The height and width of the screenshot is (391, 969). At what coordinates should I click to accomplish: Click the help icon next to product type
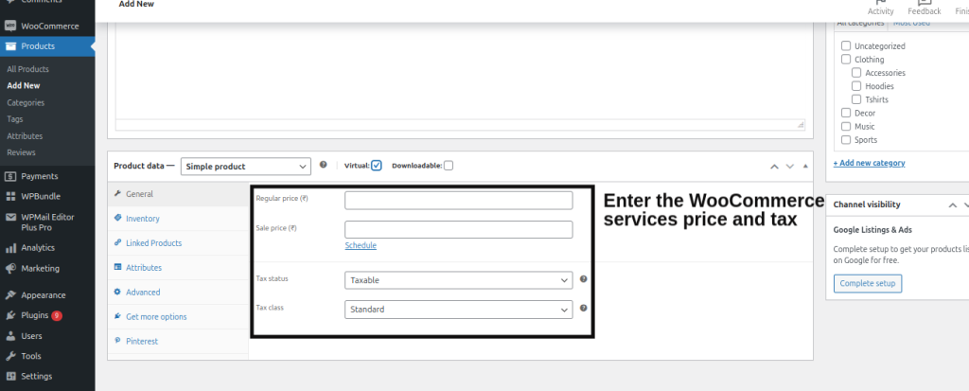[324, 165]
